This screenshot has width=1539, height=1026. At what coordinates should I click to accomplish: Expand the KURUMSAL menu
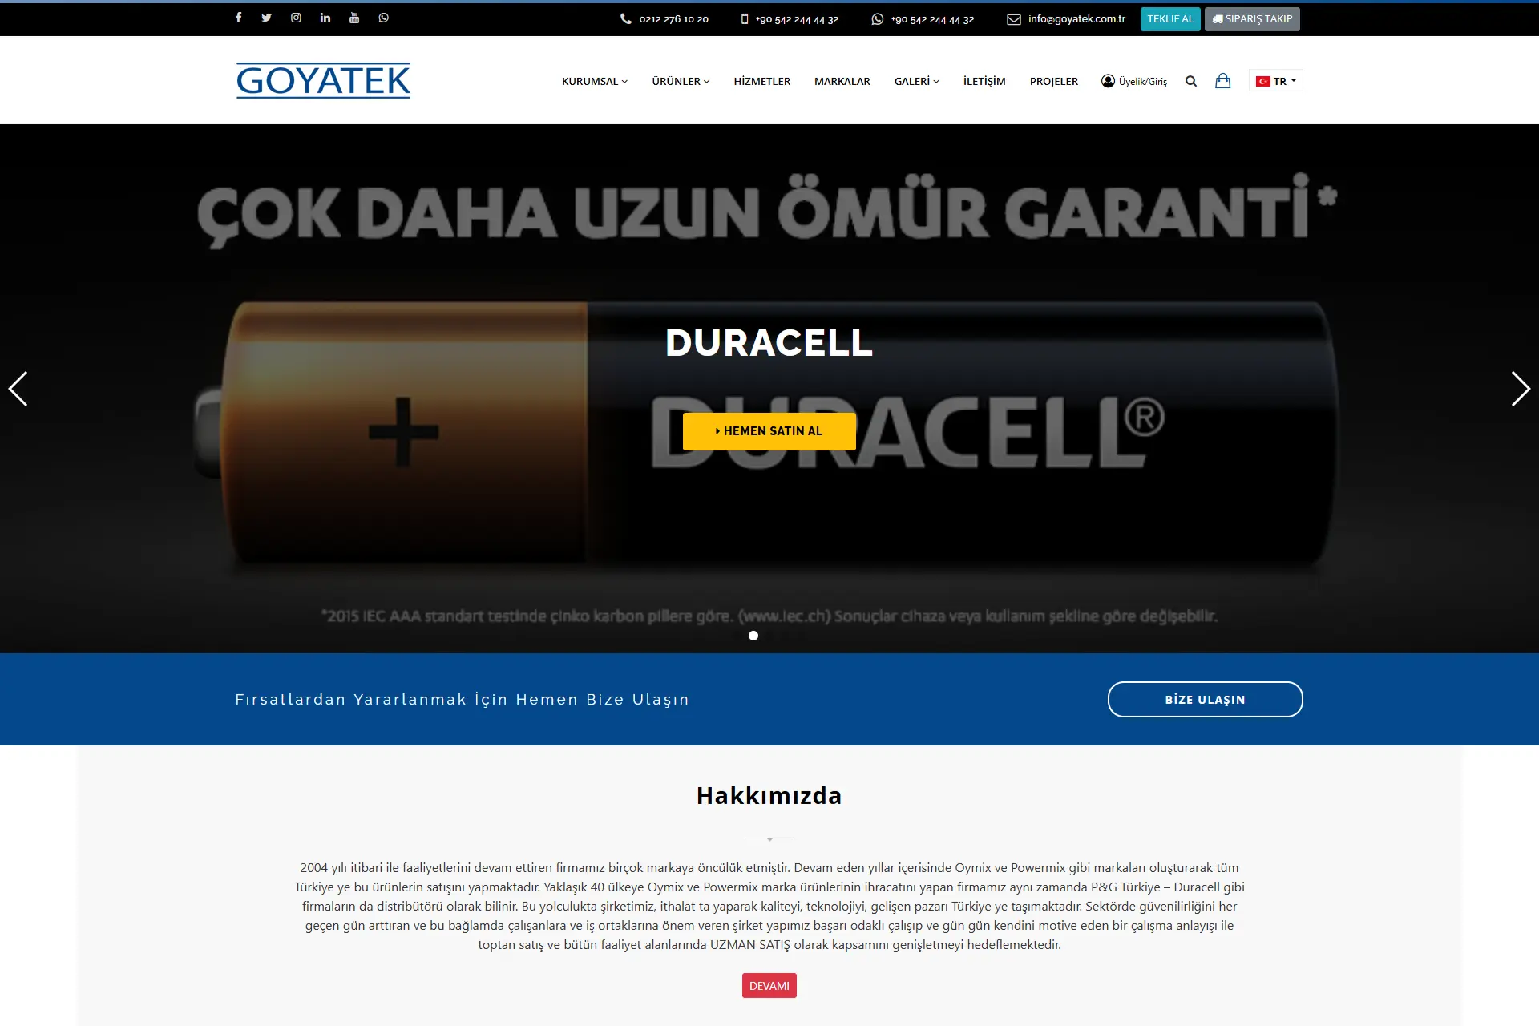click(x=595, y=81)
